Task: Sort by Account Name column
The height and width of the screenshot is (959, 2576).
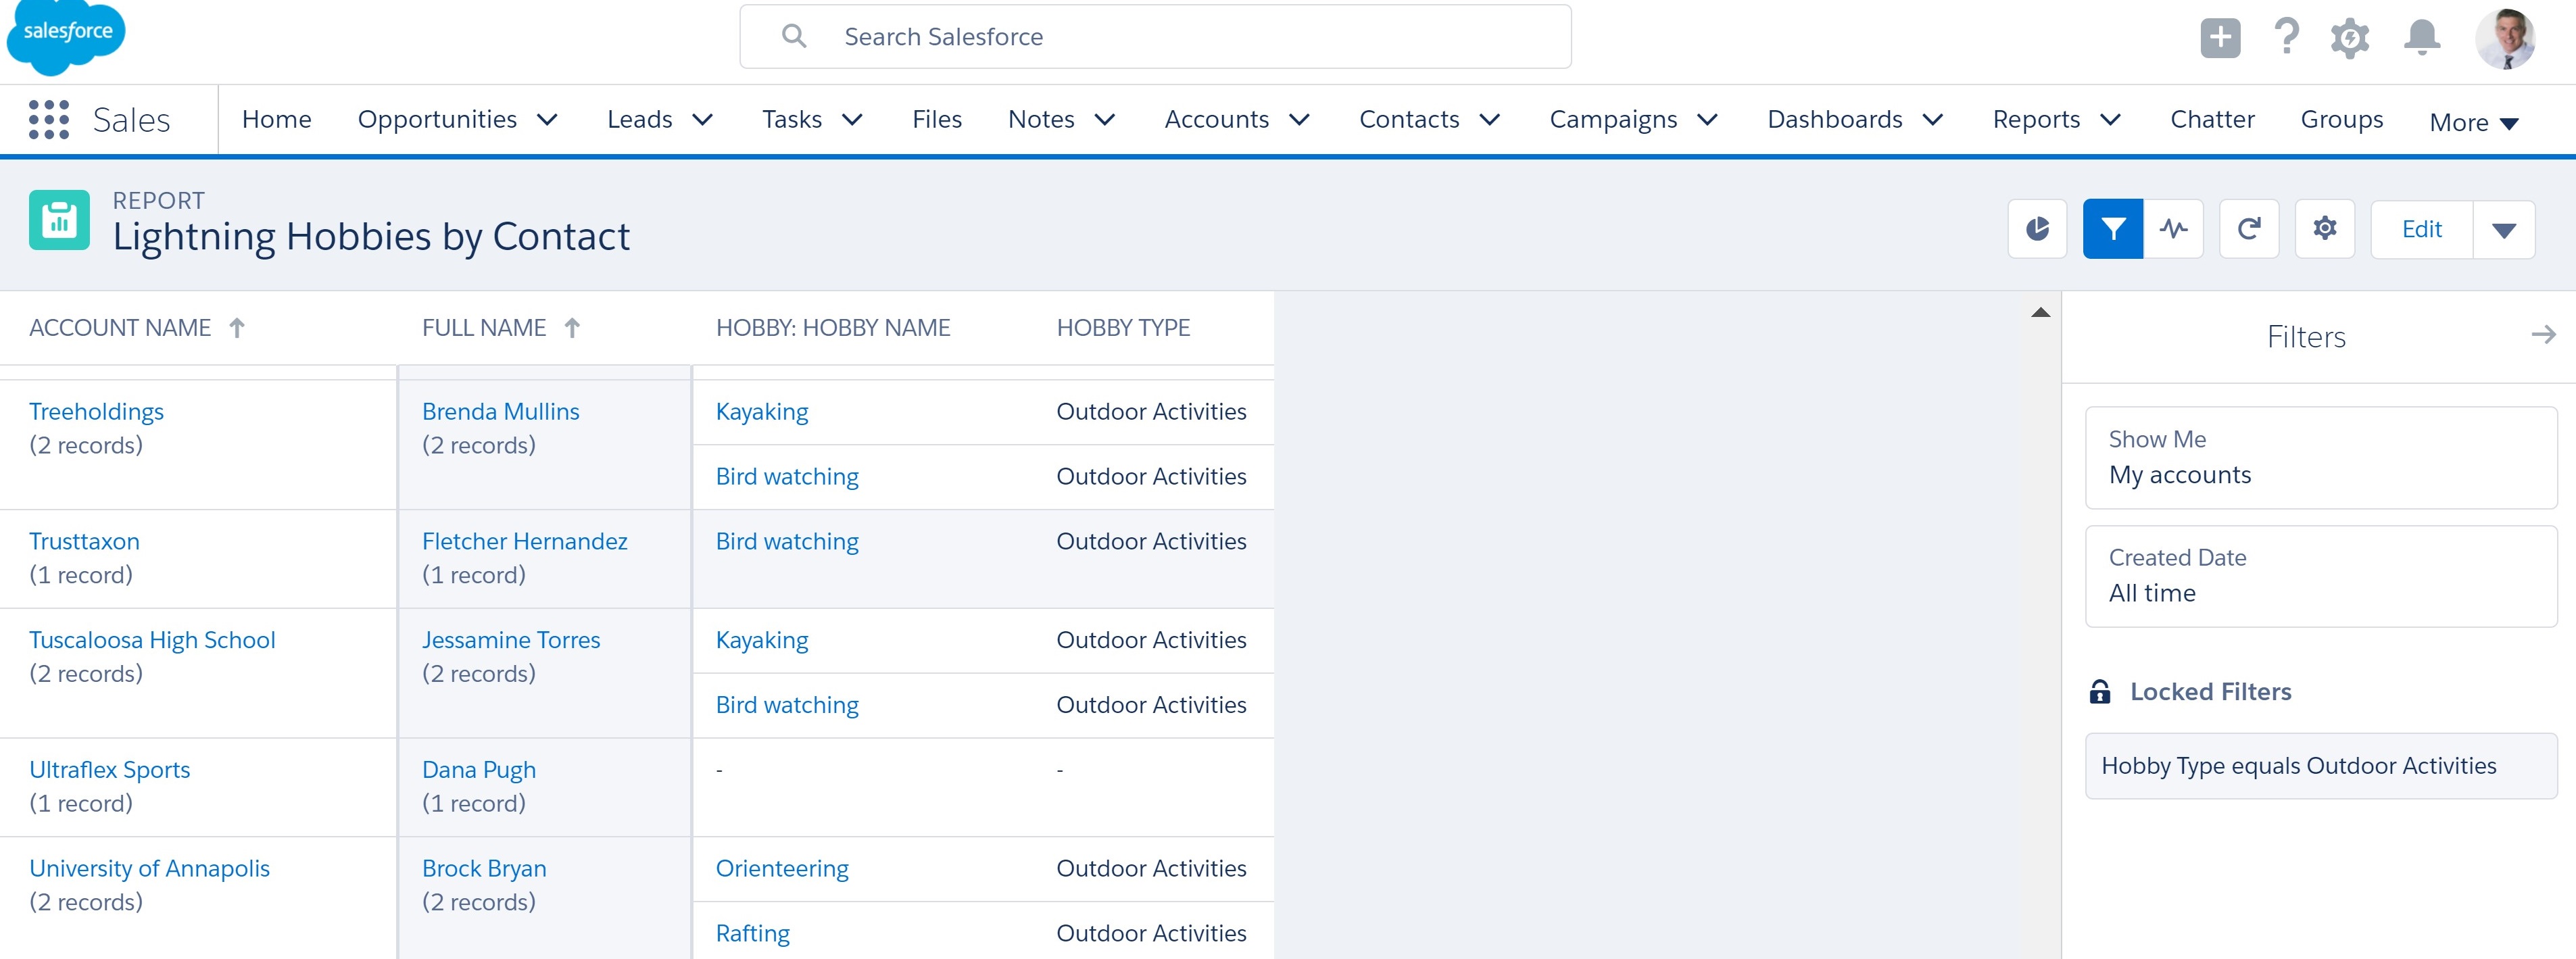Action: (x=120, y=328)
